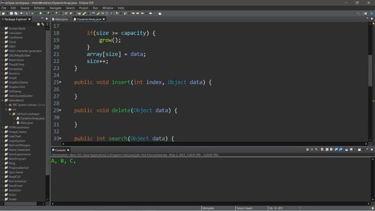This screenshot has height=211, width=375.
Task: Click the green Run button in toolbar
Action: coord(40,13)
